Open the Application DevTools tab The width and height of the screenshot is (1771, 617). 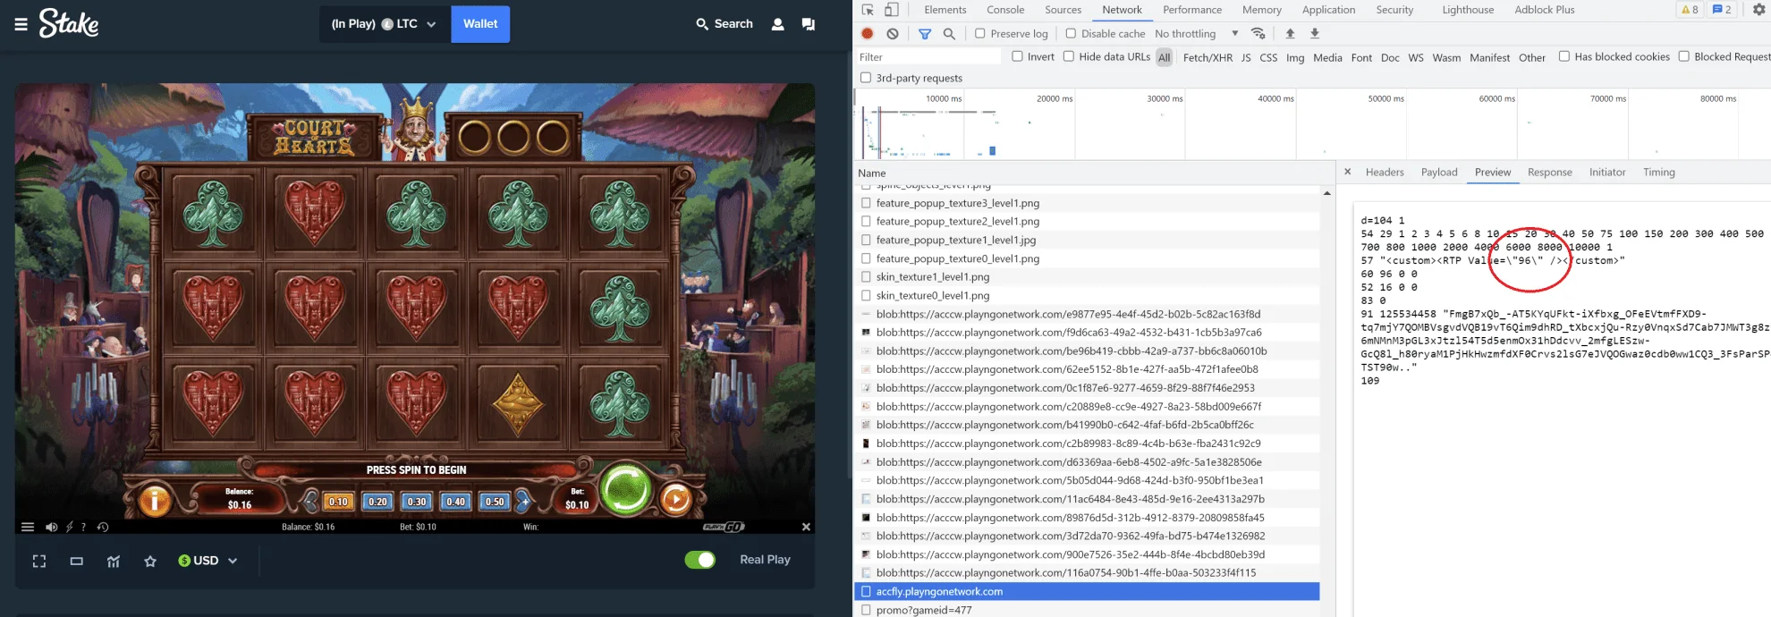tap(1328, 10)
